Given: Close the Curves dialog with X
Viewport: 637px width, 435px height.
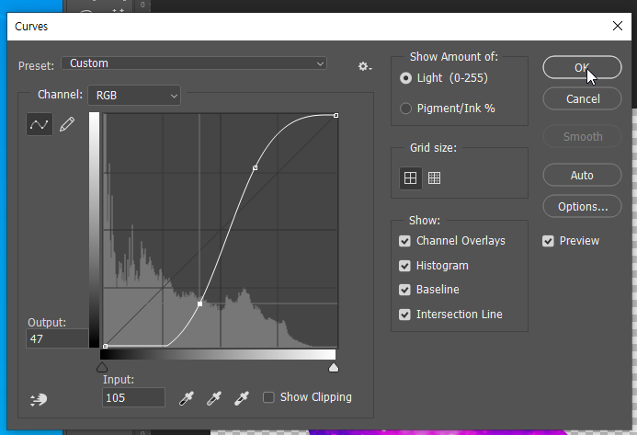Looking at the screenshot, I should (x=618, y=26).
